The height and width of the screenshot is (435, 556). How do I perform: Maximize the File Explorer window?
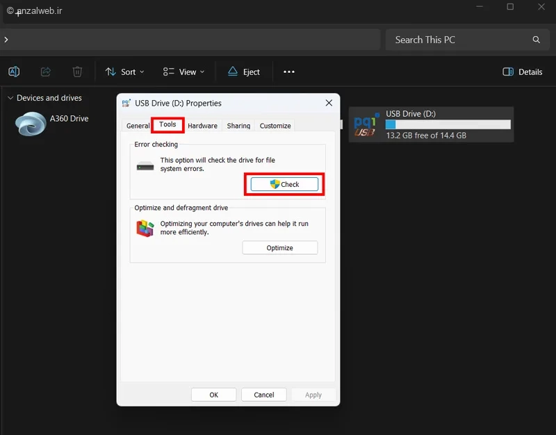510,7
